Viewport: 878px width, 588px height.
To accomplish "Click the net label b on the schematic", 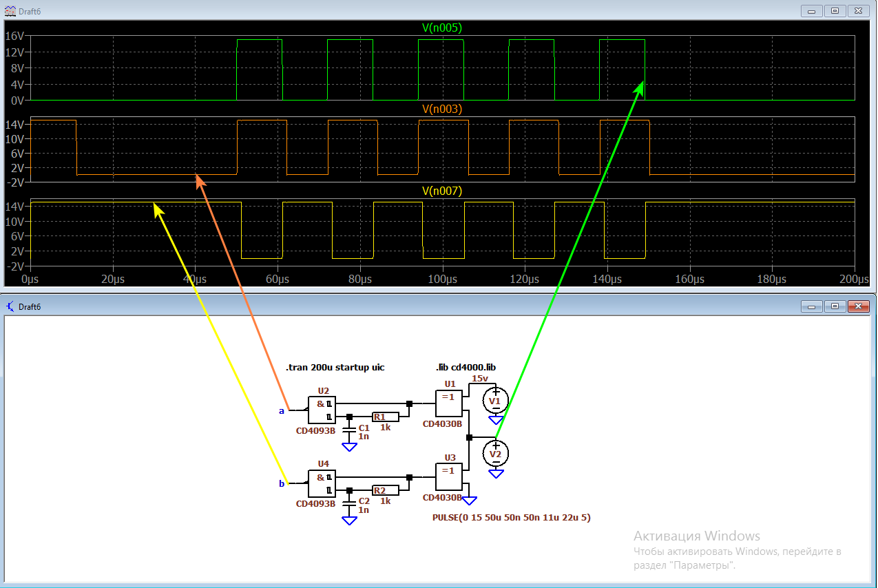I will click(281, 485).
